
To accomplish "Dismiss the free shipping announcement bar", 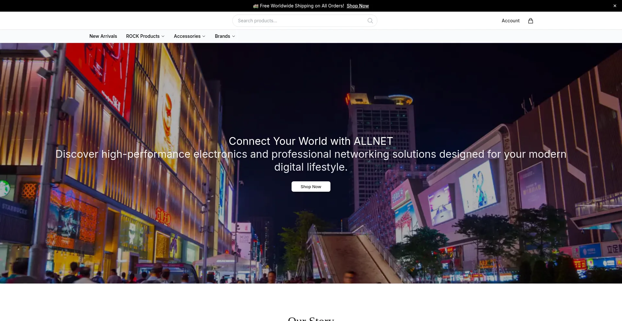I will pos(615,6).
